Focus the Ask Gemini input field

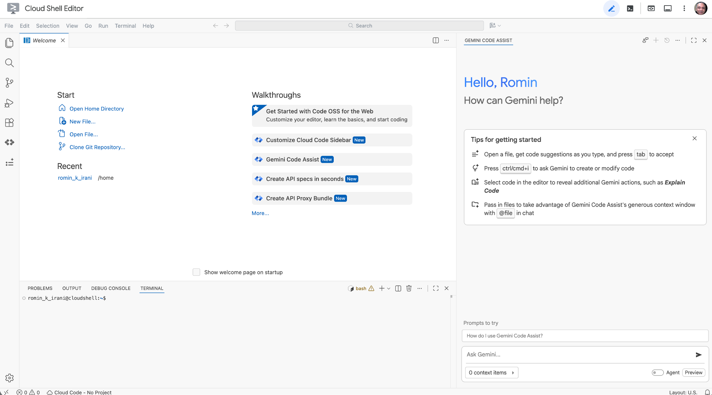tap(578, 355)
